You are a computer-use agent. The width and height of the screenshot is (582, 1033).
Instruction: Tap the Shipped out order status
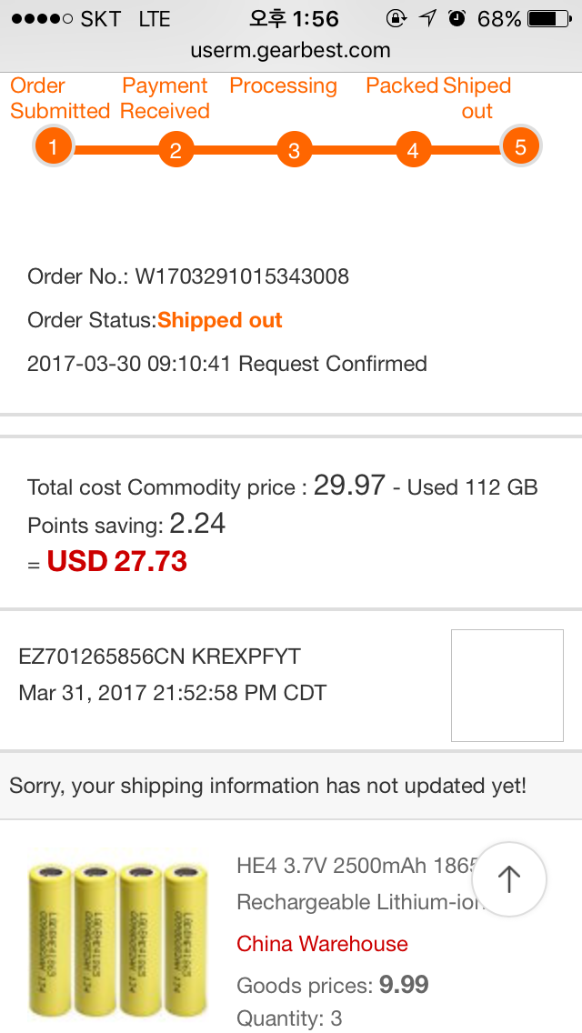220,320
